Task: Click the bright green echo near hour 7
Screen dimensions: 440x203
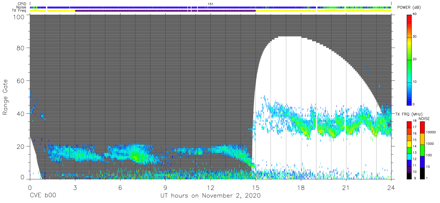Action: pos(135,156)
